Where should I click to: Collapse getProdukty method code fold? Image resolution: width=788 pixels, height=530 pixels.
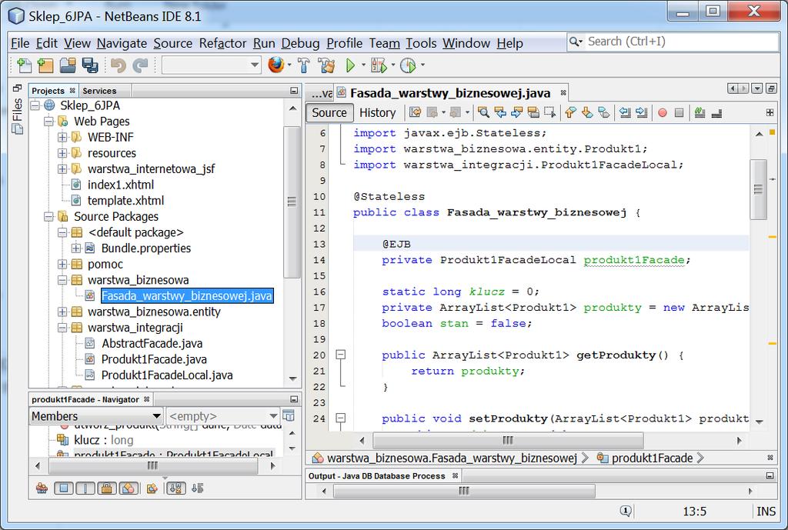(x=341, y=355)
